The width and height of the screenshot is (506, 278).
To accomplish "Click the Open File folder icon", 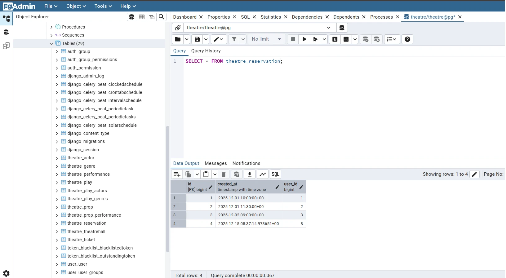I will pyautogui.click(x=178, y=39).
